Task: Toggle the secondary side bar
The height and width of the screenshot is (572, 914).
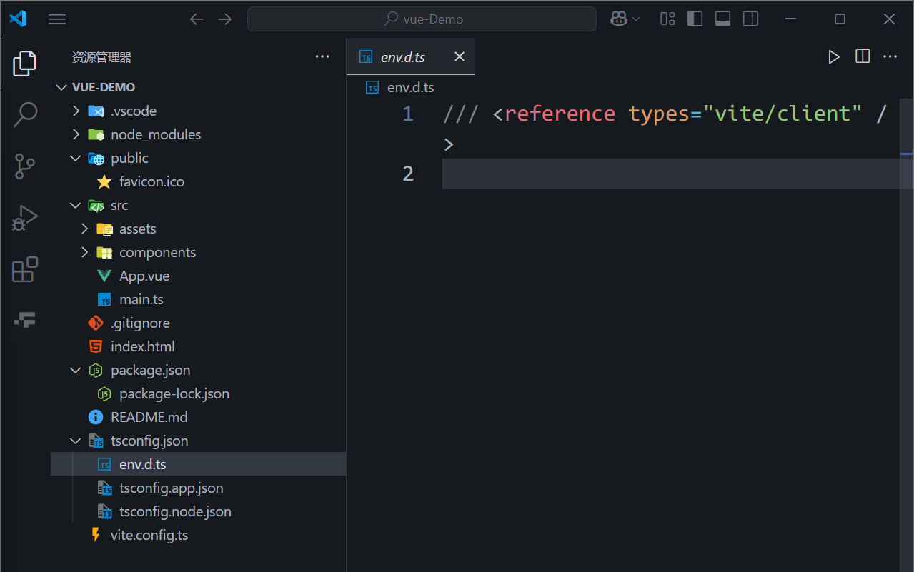Action: pos(750,19)
